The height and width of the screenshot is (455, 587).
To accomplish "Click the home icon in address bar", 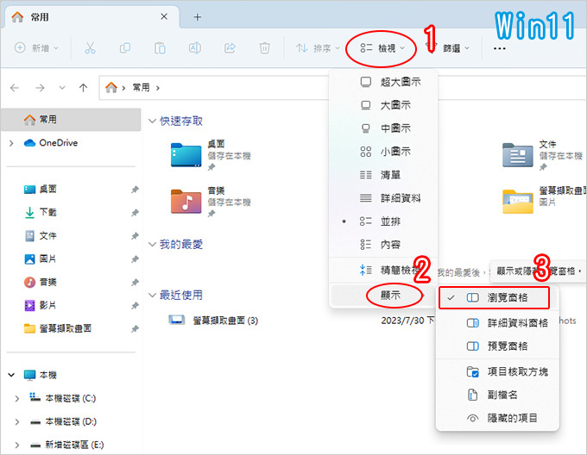I will pos(111,87).
